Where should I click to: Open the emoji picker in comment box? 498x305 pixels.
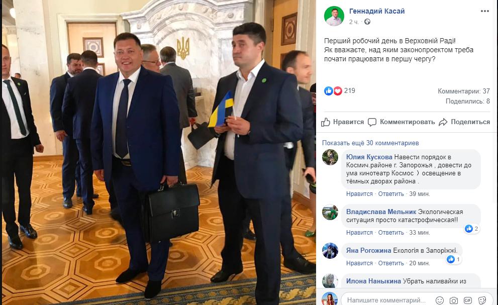click(x=440, y=300)
